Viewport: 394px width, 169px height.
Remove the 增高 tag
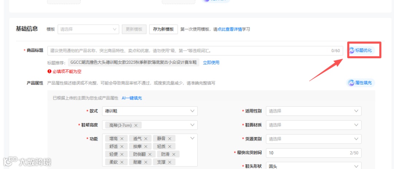[122, 138]
